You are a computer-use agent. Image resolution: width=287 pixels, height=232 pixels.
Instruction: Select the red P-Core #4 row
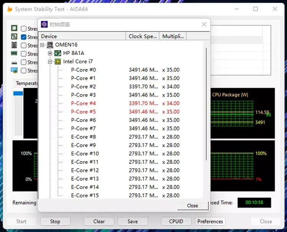coord(126,103)
